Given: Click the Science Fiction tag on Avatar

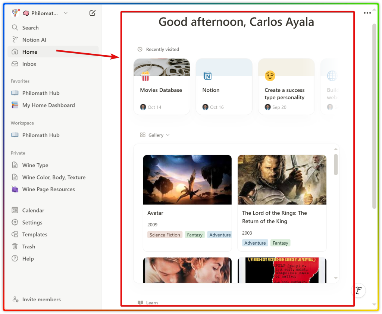Looking at the screenshot, I should (x=165, y=235).
